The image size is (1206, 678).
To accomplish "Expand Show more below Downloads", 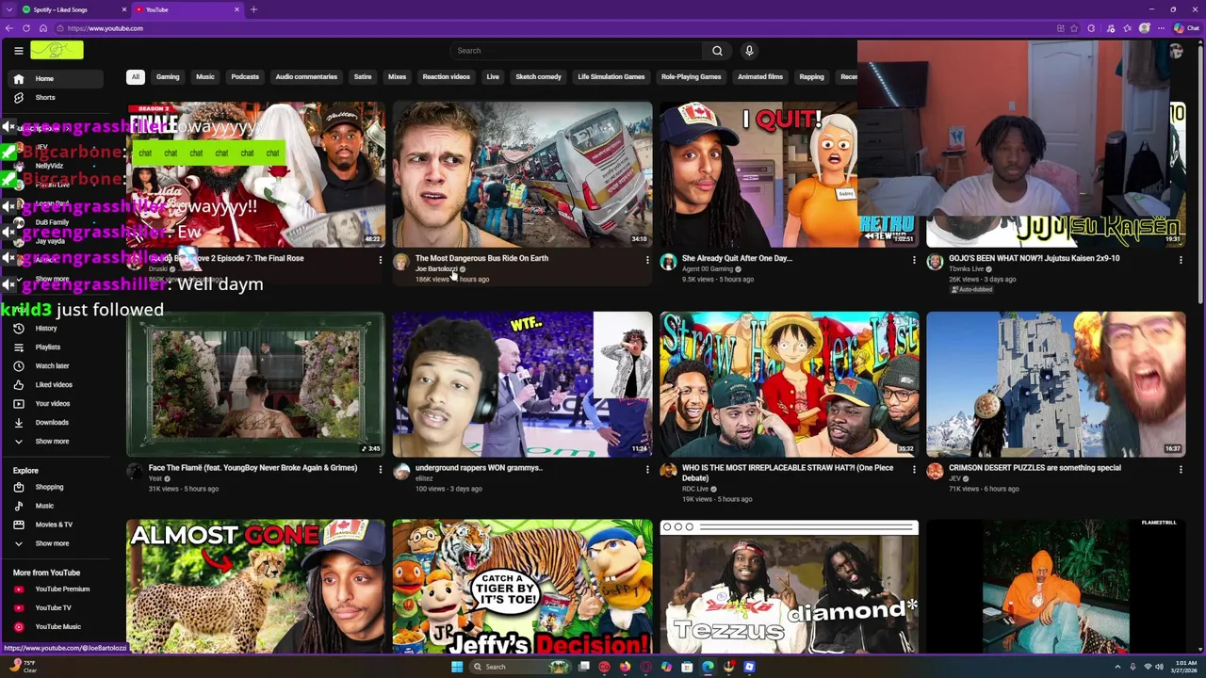I will point(55,442).
